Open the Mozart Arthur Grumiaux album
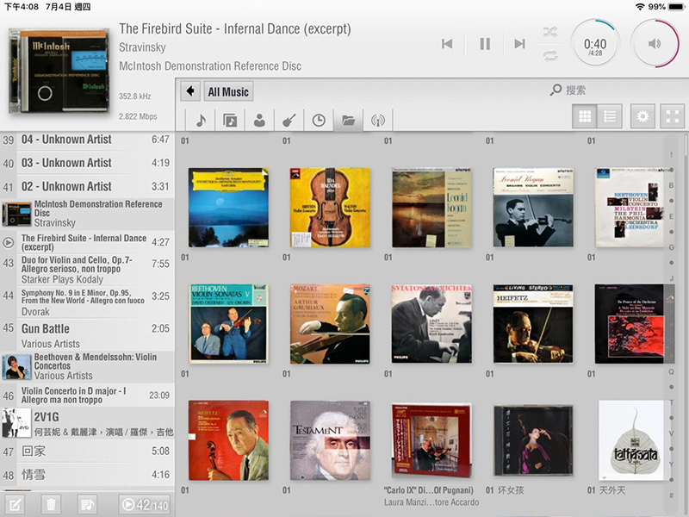The image size is (689, 517). pyautogui.click(x=330, y=324)
